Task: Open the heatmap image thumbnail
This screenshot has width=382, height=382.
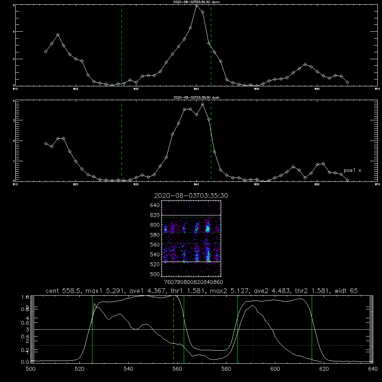Action: (x=191, y=238)
